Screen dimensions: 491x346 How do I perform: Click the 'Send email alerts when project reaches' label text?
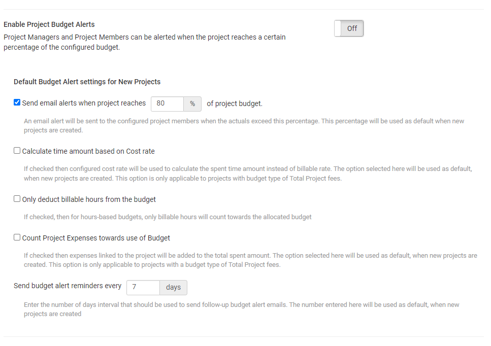click(84, 103)
